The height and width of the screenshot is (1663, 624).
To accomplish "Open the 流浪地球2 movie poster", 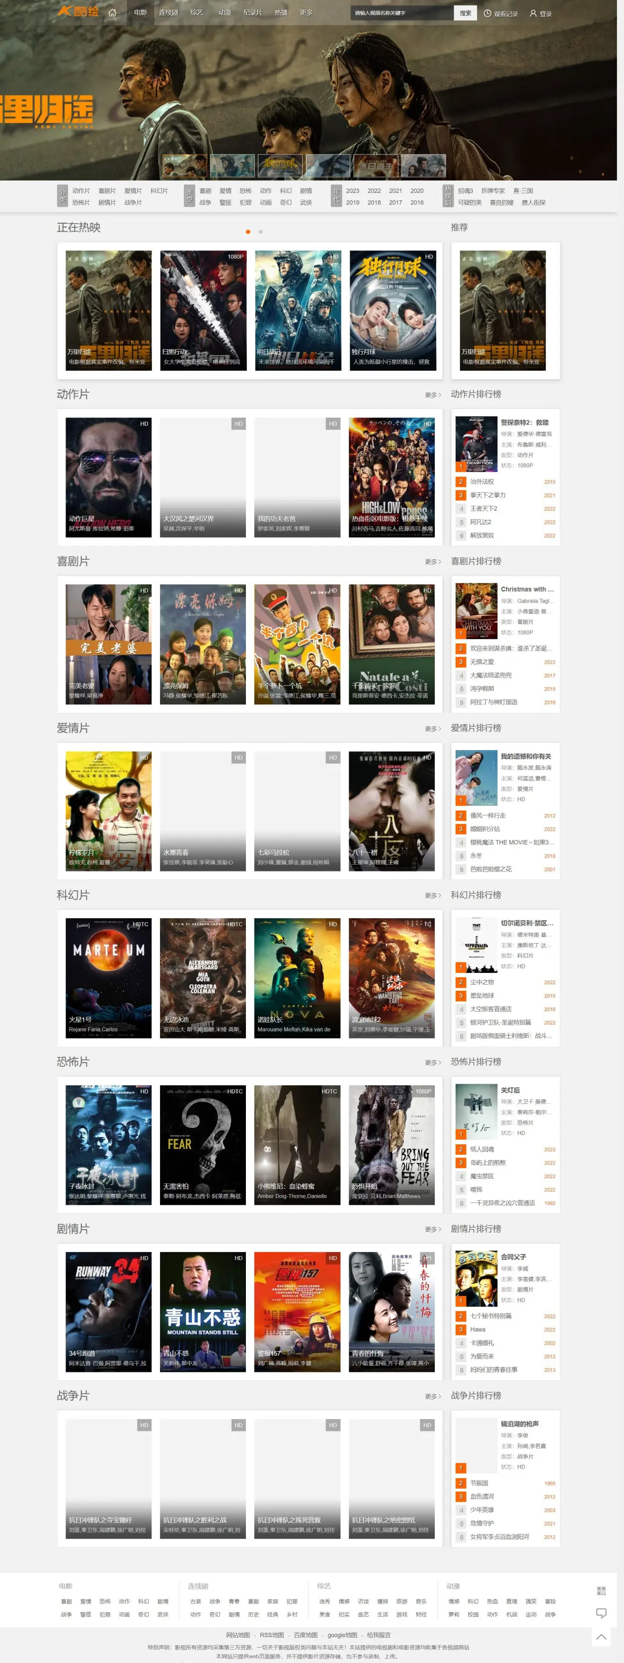I will coord(391,978).
